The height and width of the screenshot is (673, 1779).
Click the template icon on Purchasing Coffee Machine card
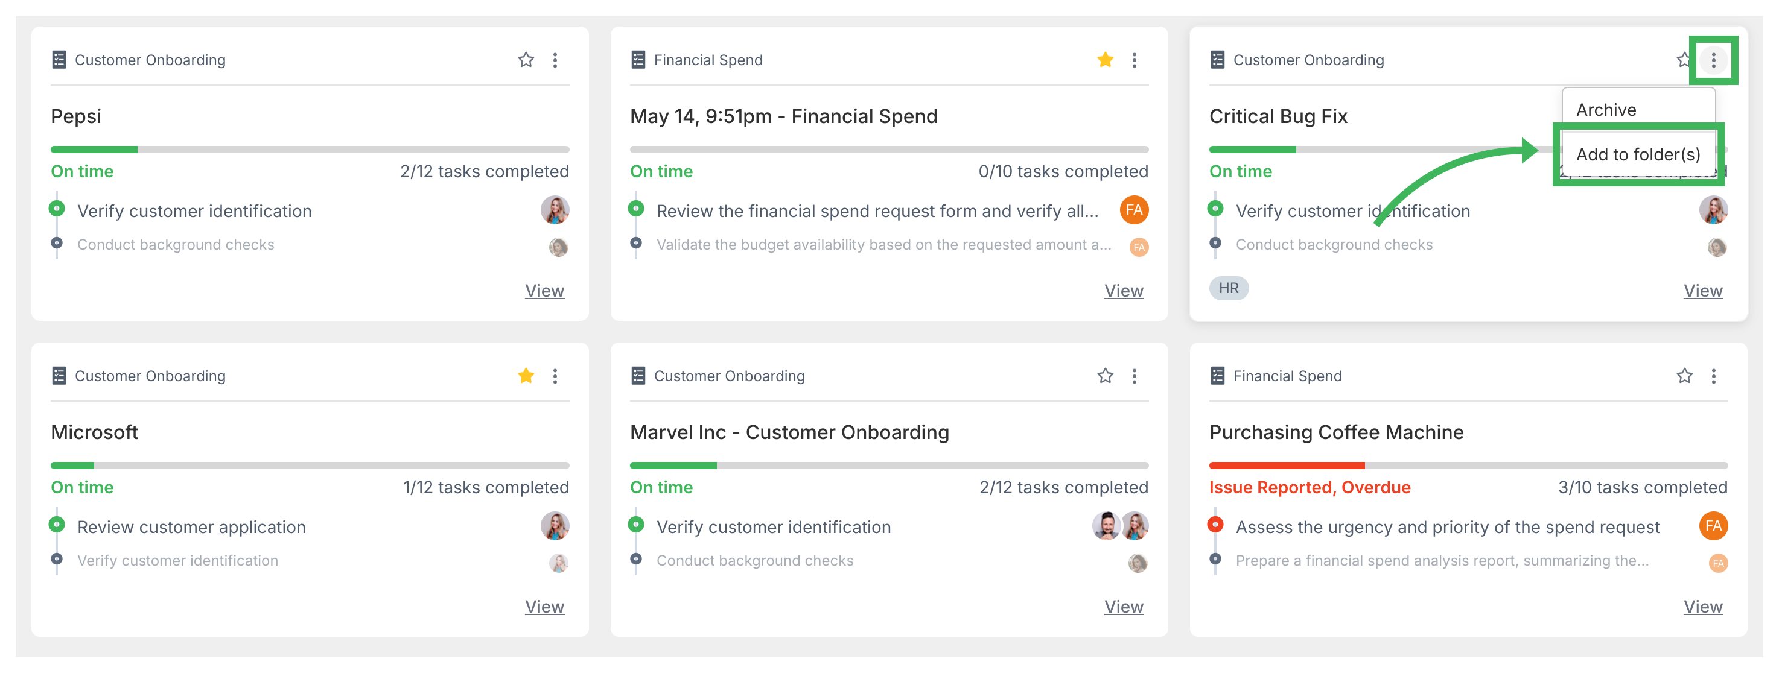[1218, 376]
